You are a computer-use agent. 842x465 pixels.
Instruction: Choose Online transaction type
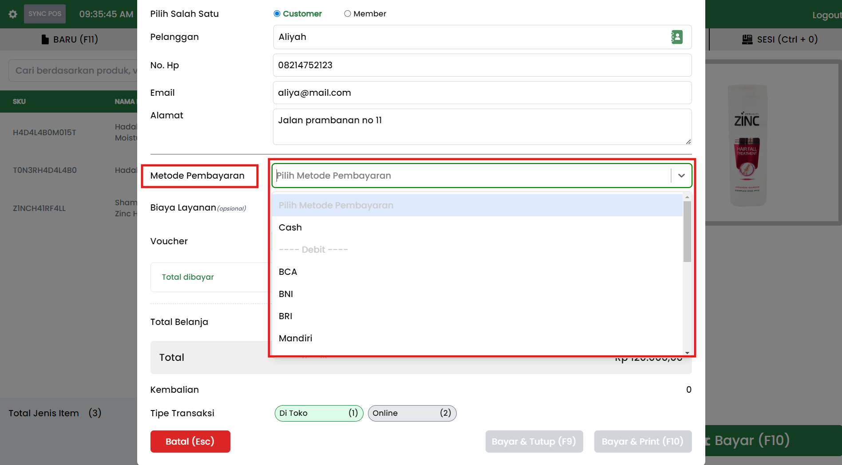pos(412,413)
